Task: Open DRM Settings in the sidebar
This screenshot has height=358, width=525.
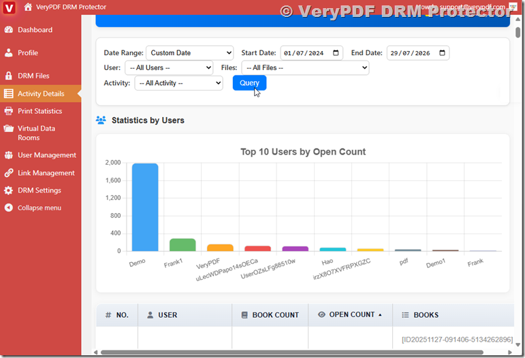Action: click(40, 191)
